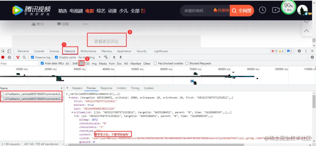Click the channel grid icon after 全部
The image size is (316, 146).
click(x=143, y=11)
